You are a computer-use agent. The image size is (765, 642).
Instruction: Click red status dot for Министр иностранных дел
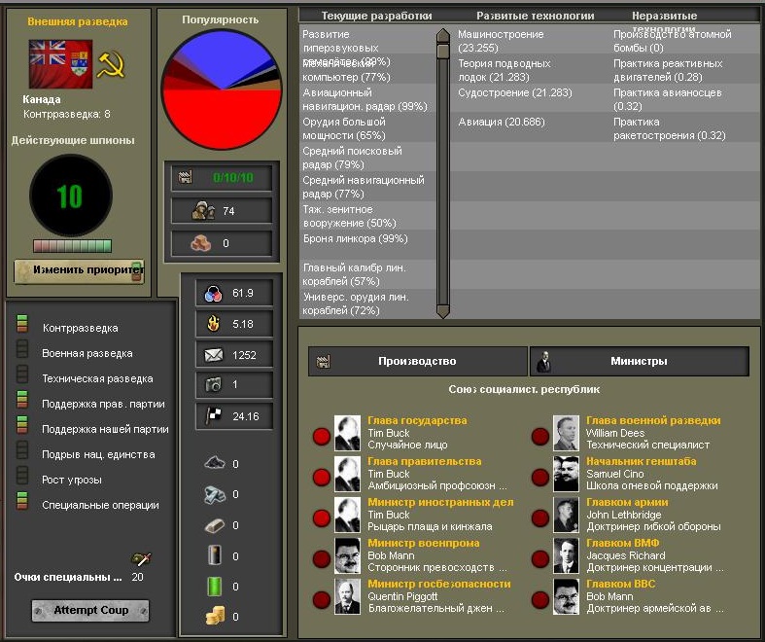click(x=322, y=518)
